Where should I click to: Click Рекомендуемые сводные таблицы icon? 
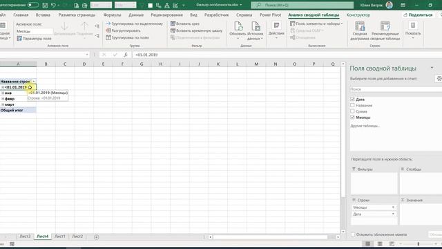point(385,26)
